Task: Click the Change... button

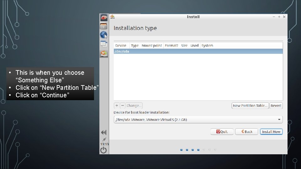Action: point(134,105)
